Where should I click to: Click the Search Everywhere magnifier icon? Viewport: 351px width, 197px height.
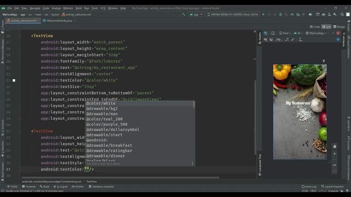[x=342, y=15]
